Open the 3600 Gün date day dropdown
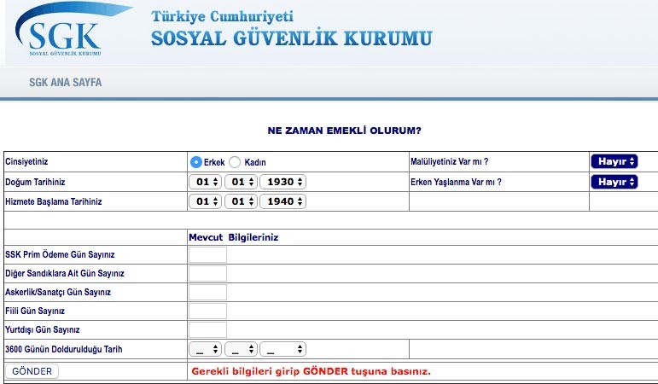The image size is (658, 384). [x=205, y=349]
